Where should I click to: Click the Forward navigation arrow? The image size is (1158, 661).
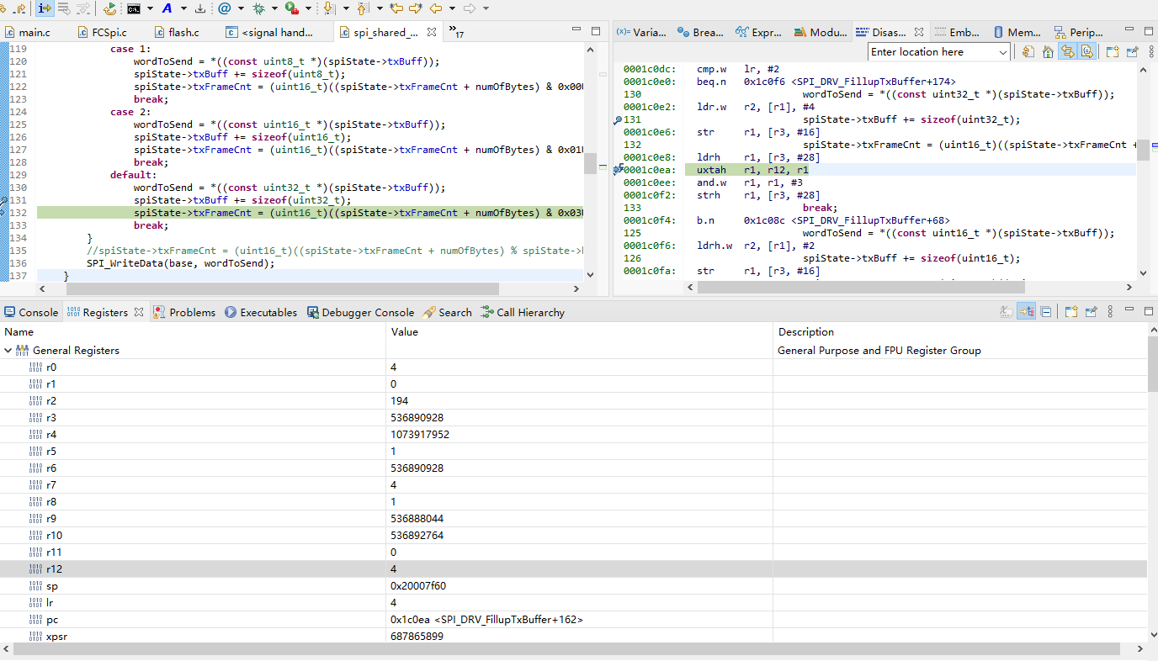click(470, 8)
